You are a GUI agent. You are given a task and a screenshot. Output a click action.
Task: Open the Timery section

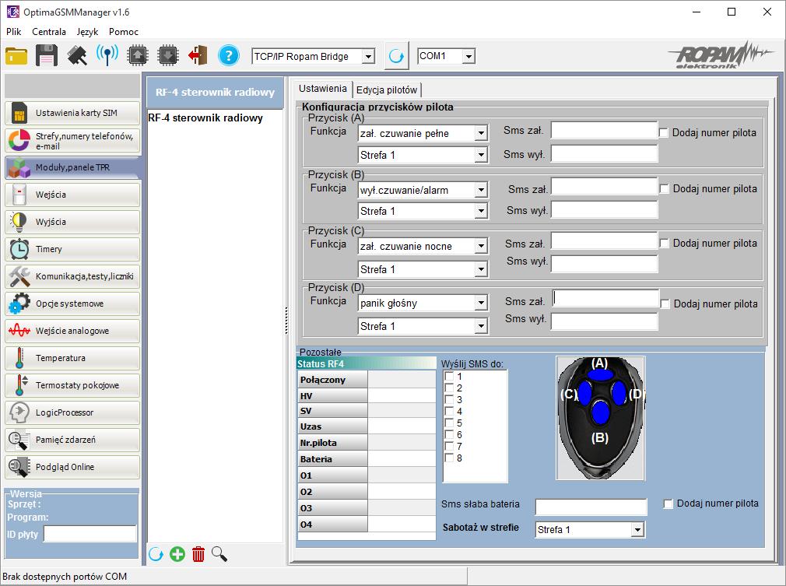[72, 249]
